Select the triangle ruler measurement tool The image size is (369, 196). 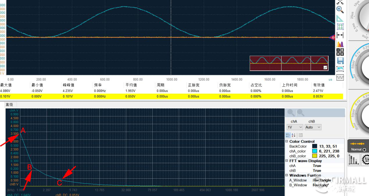(340, 18)
